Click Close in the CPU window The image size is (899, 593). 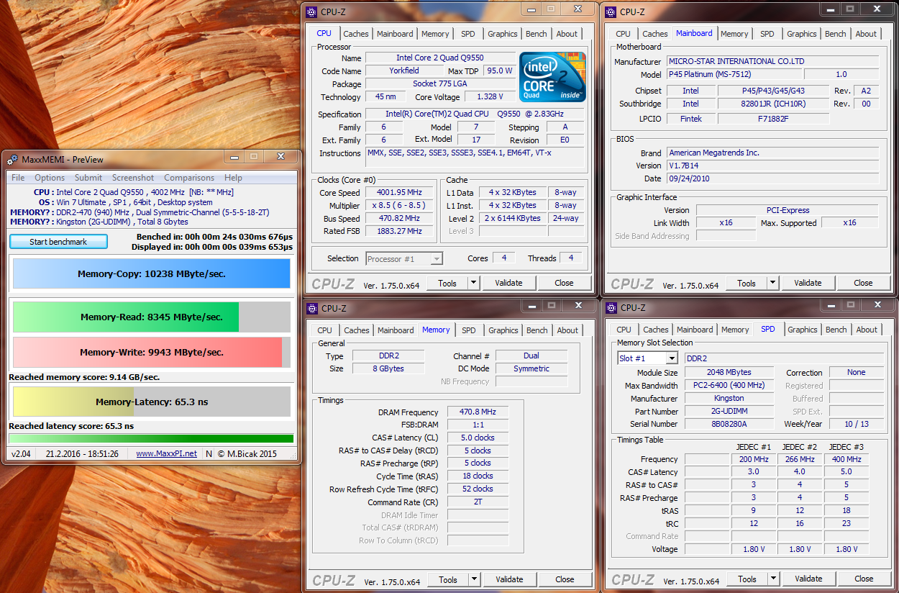coord(564,283)
